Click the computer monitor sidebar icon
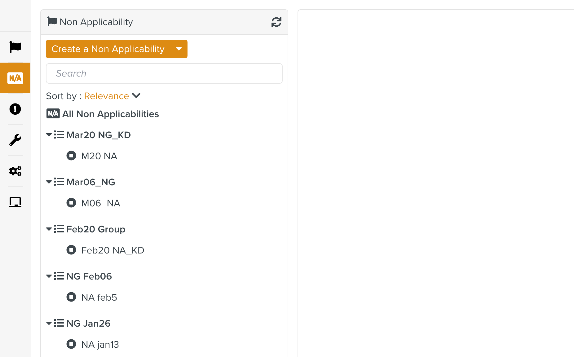Screen dimensions: 574x357 [15, 202]
